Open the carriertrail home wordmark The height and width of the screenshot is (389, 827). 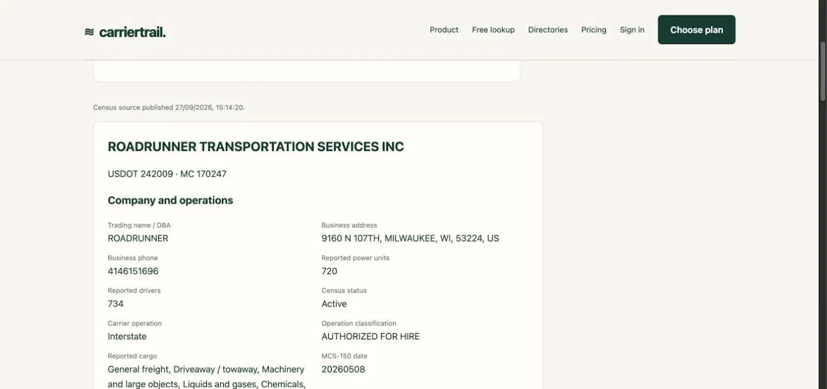point(132,32)
